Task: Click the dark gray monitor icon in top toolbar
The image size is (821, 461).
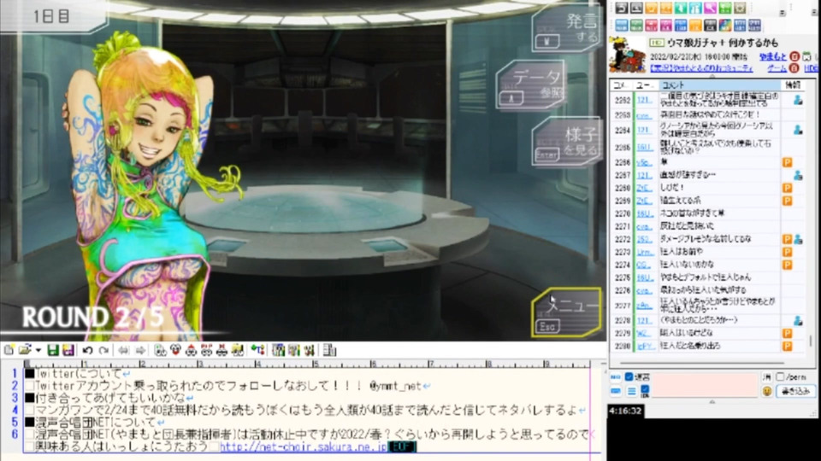Action: click(x=636, y=8)
